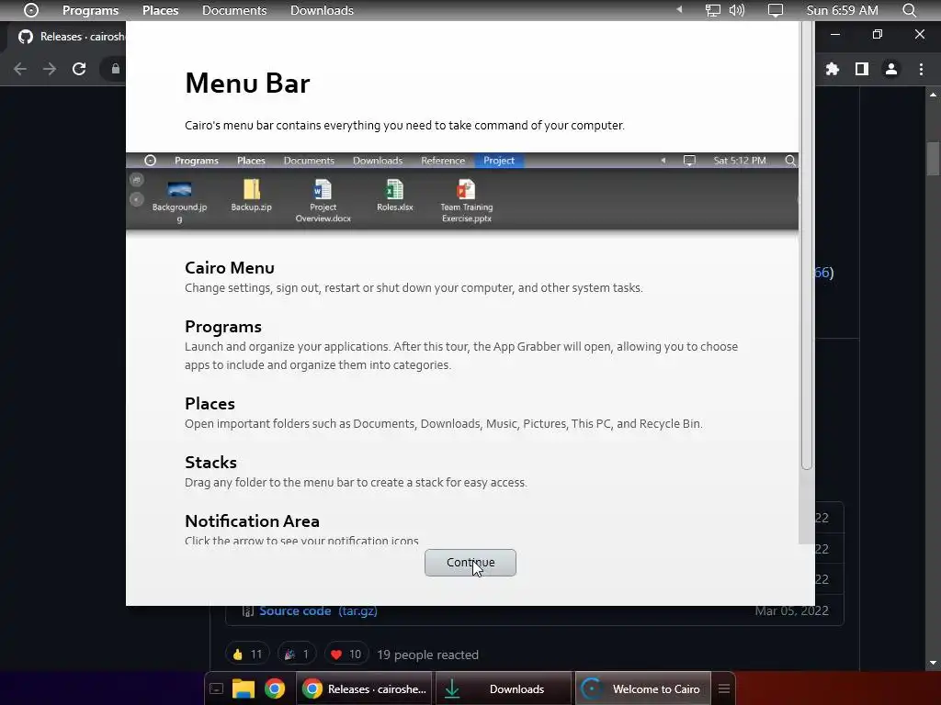This screenshot has height=705, width=941.
Task: Launch Chrome pinned icon in taskbar
Action: point(275,688)
